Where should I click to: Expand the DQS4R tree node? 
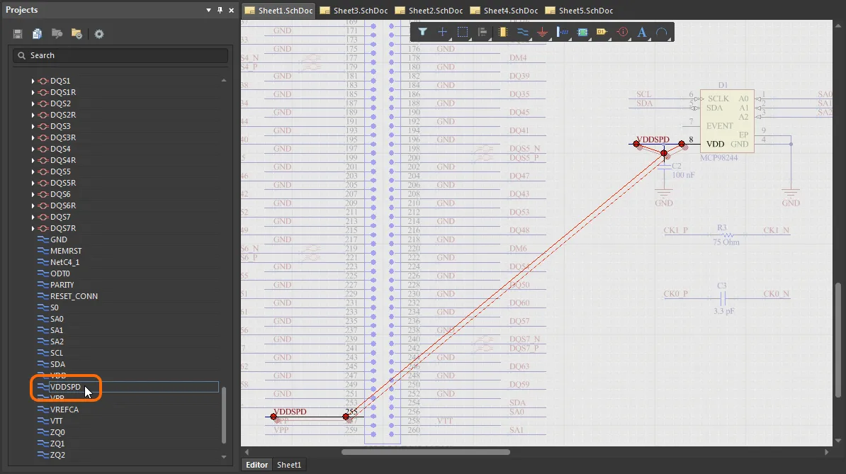click(33, 160)
